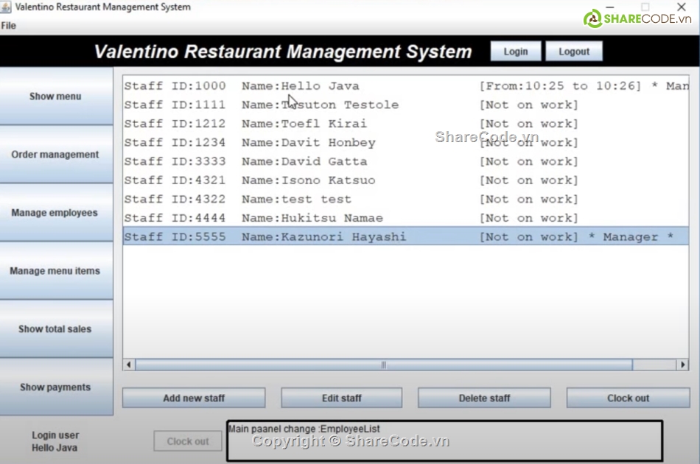Click the Login button in header
This screenshot has width=700, height=464.
pos(516,52)
